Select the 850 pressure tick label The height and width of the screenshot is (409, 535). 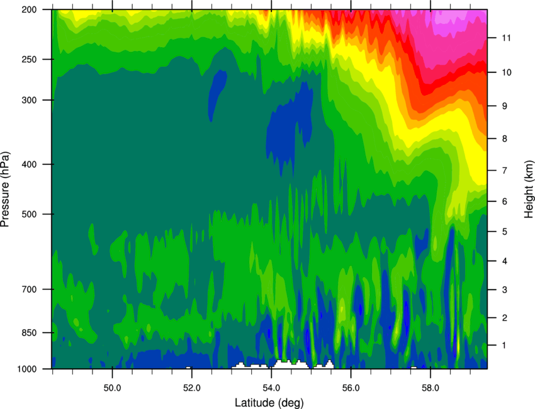point(29,333)
